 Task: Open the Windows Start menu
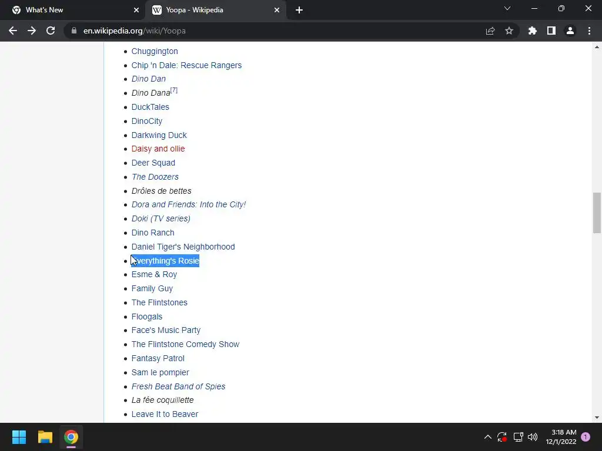coord(19,437)
